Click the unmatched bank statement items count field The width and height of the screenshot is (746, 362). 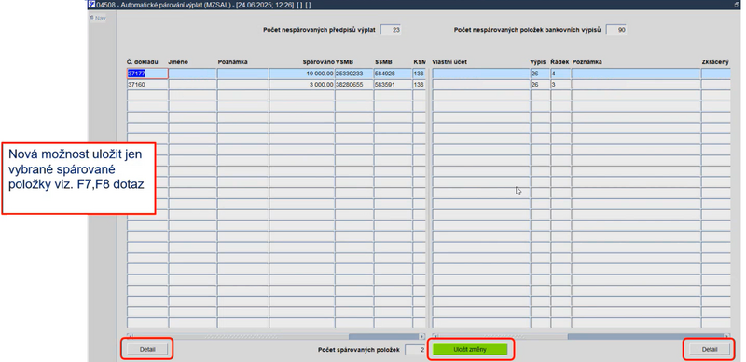(x=616, y=30)
